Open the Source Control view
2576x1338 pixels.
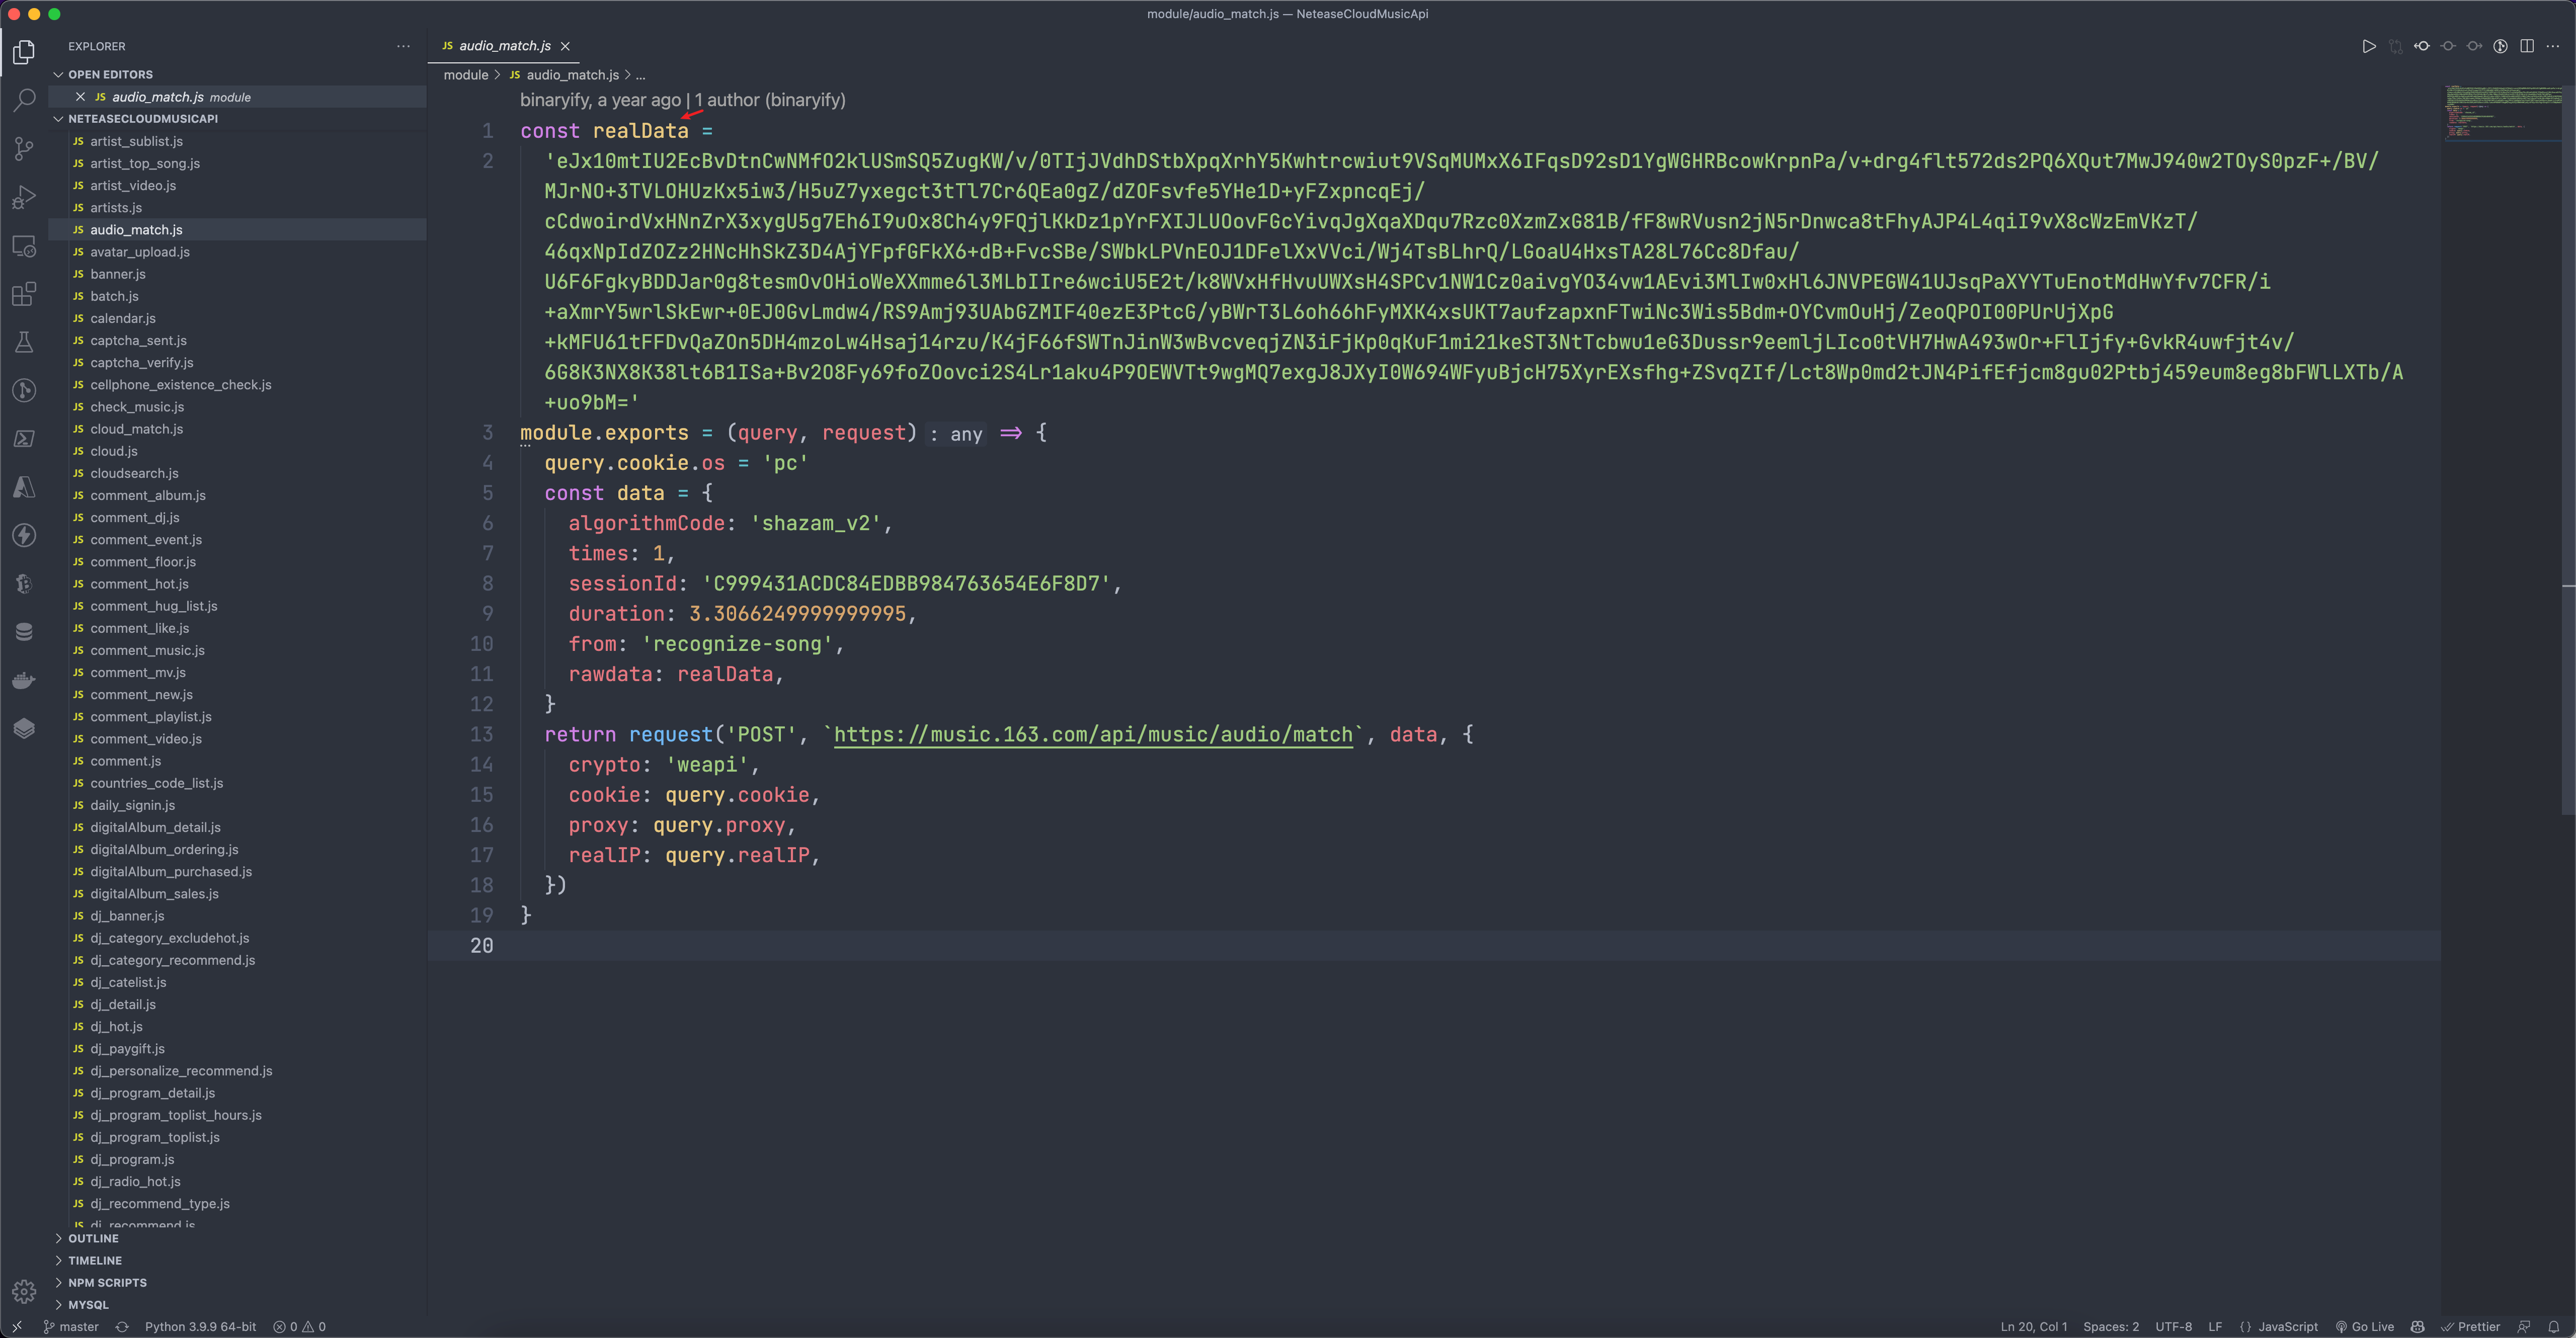pos(24,148)
